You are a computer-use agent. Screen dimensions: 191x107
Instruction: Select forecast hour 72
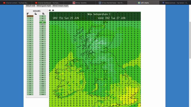pyautogui.click(x=43, y=61)
